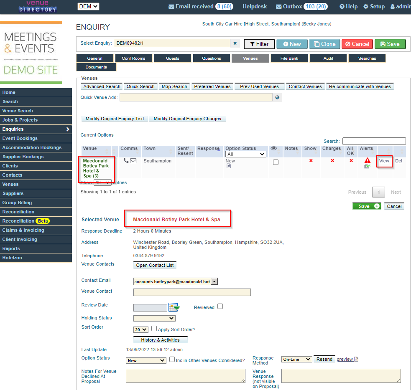Switch to the File Bank tab
The width and height of the screenshot is (411, 390).
coord(289,58)
